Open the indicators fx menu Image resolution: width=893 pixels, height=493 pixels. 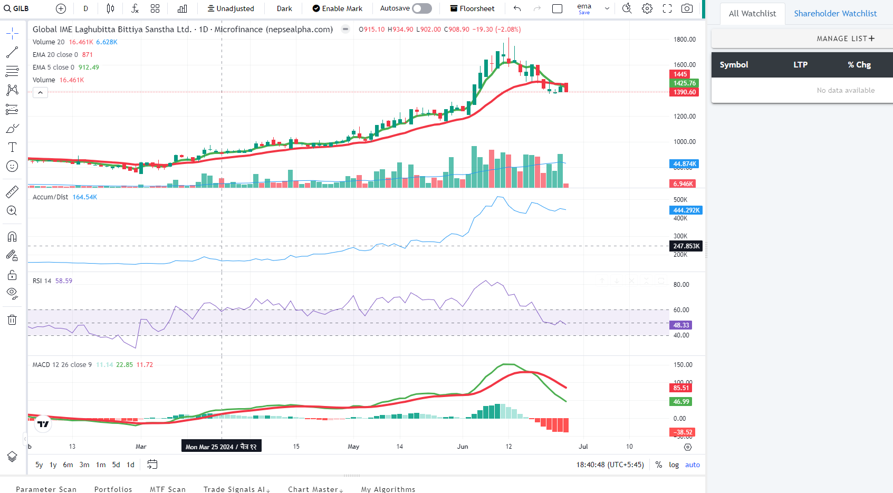[135, 8]
